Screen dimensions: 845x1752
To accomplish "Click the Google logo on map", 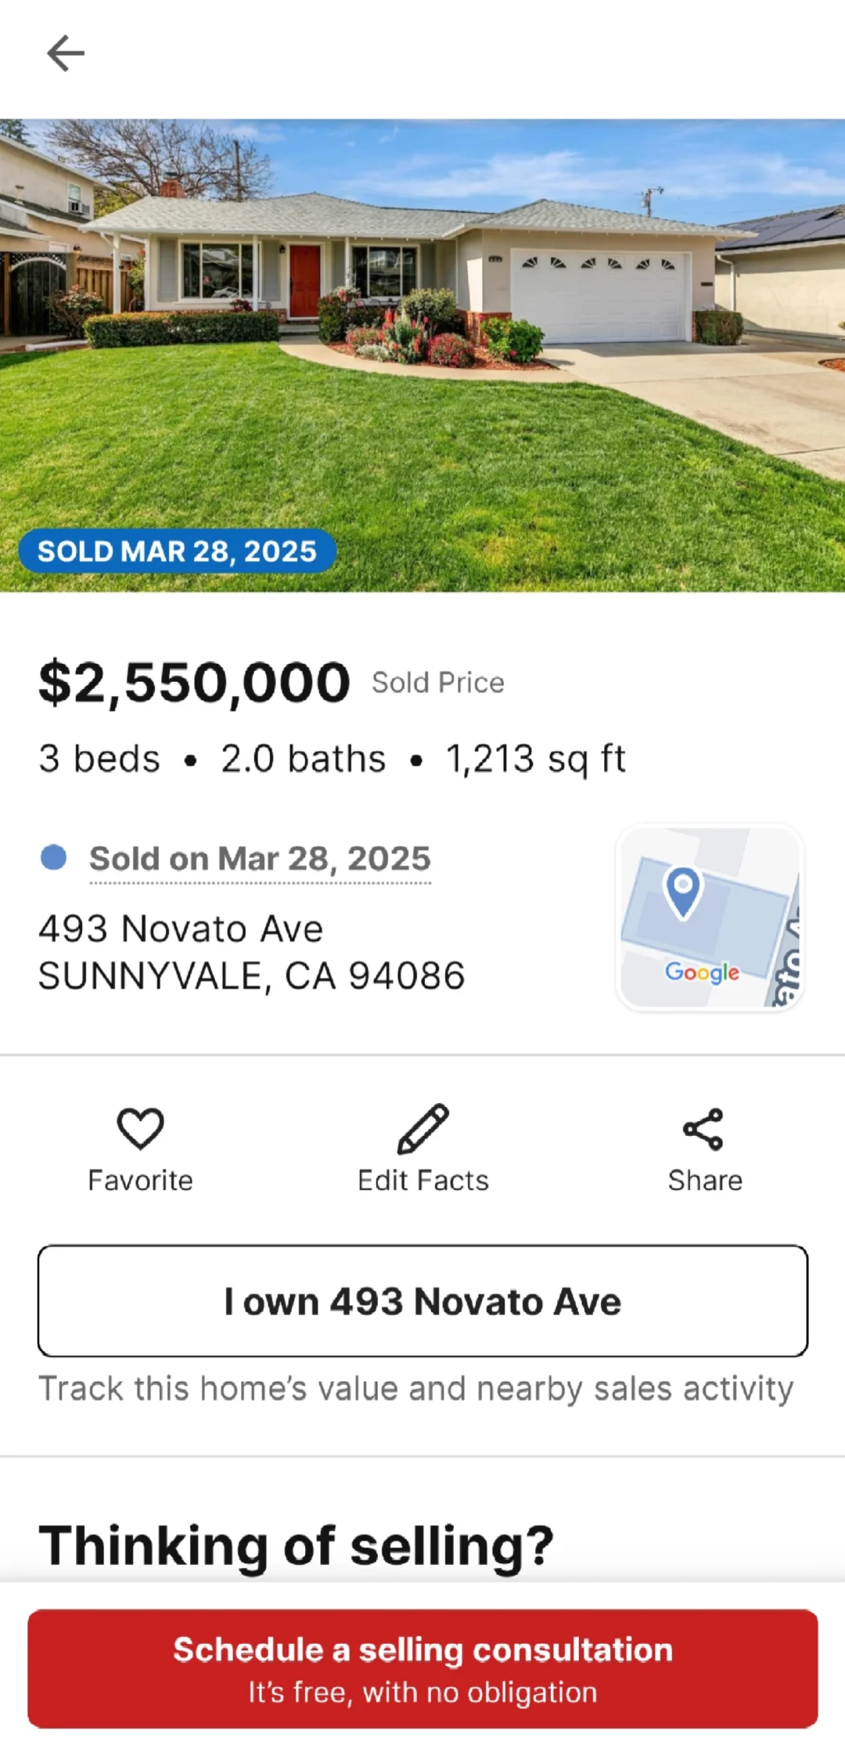I will click(702, 972).
